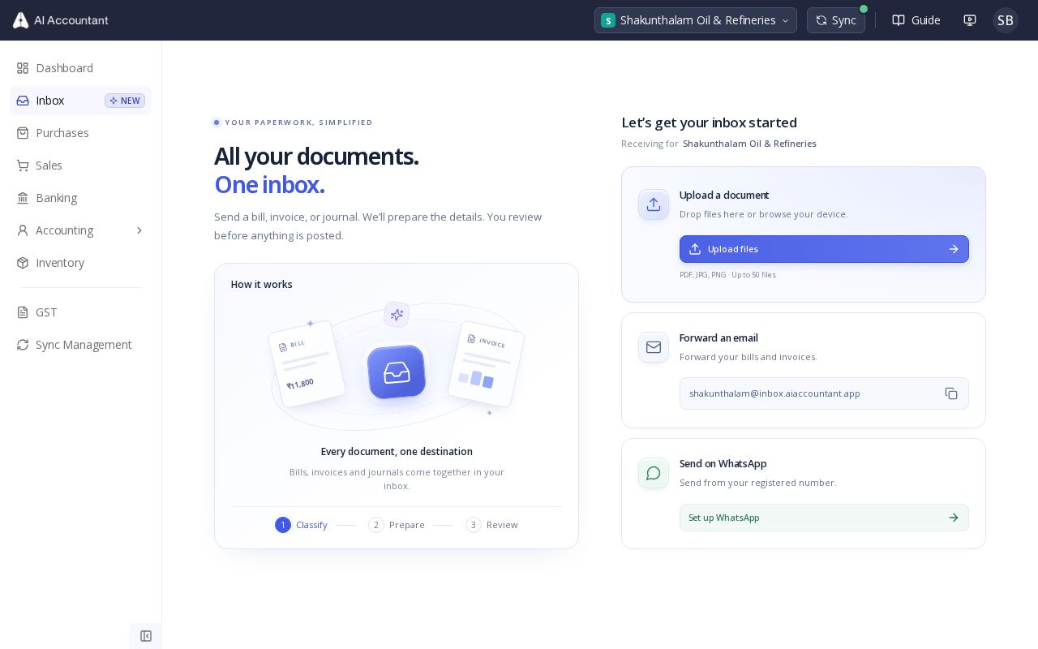The height and width of the screenshot is (649, 1038).
Task: Open Sales in the sidebar
Action: (80, 165)
